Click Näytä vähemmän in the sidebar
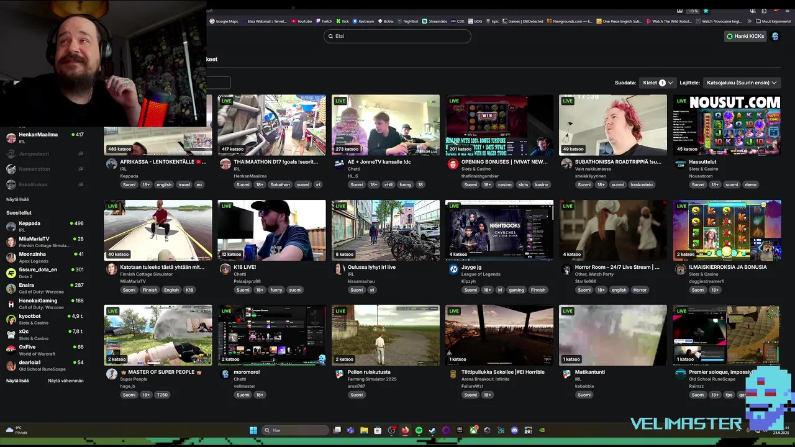 pos(66,381)
